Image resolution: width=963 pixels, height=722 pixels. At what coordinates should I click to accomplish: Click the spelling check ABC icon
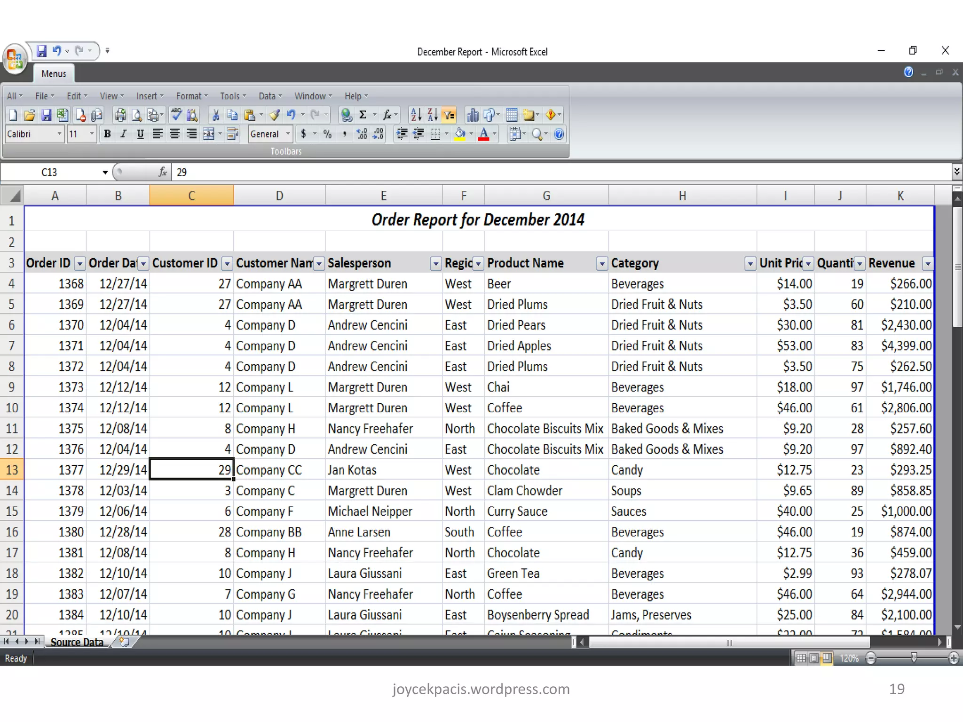(177, 115)
